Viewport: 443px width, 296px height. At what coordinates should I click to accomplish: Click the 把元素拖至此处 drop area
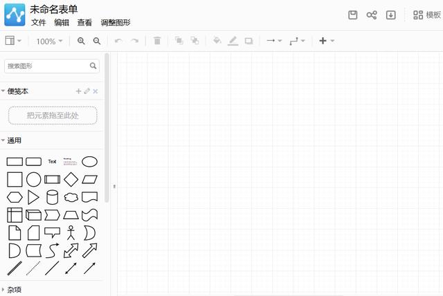(x=53, y=115)
